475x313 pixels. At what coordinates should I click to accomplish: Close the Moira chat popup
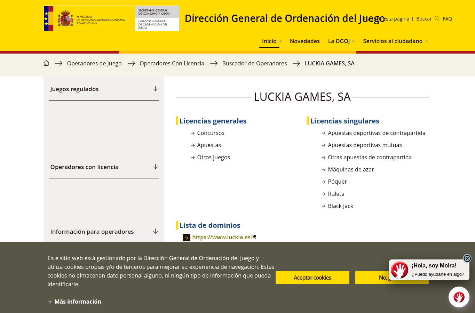point(467,258)
